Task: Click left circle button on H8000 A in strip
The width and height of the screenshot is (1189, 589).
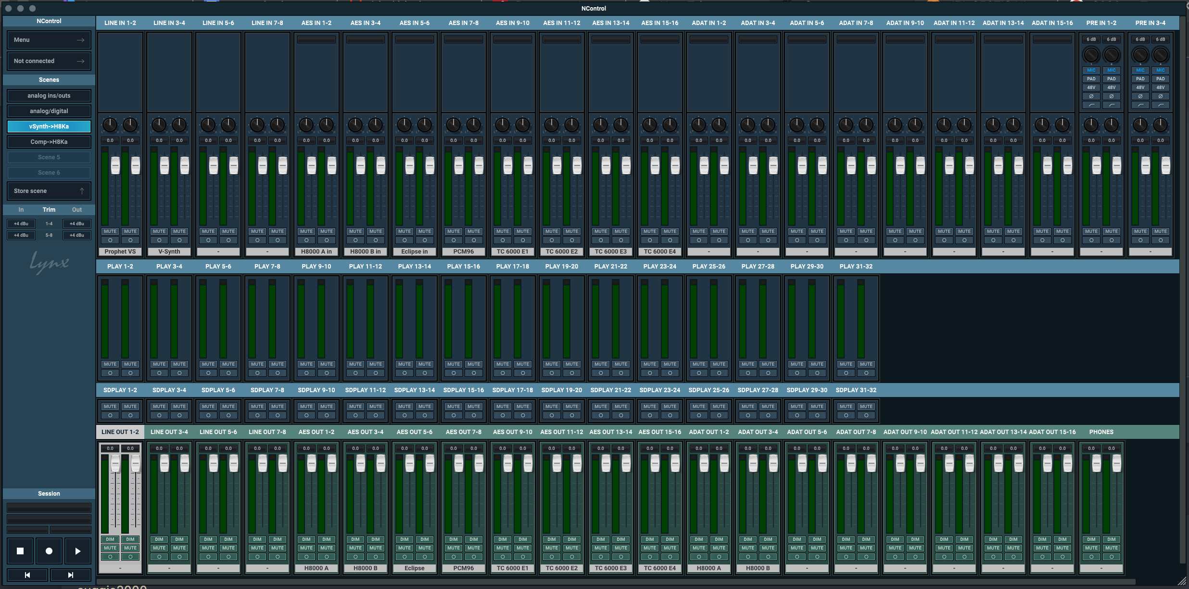Action: click(x=306, y=240)
